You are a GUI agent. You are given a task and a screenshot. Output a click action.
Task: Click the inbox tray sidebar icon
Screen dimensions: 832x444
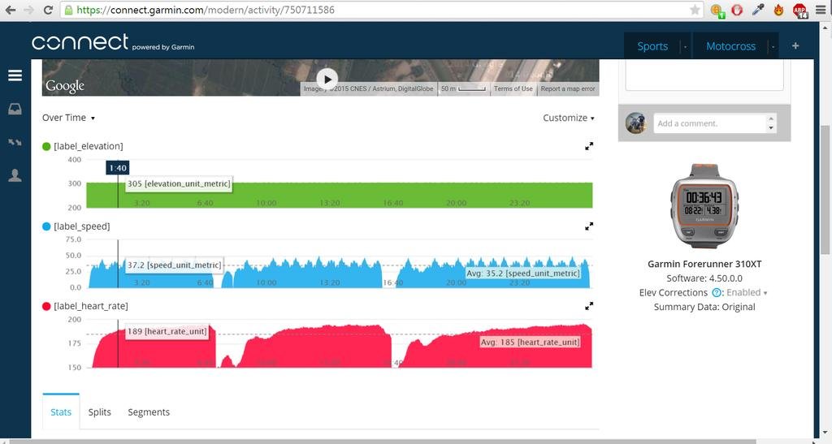tap(15, 110)
